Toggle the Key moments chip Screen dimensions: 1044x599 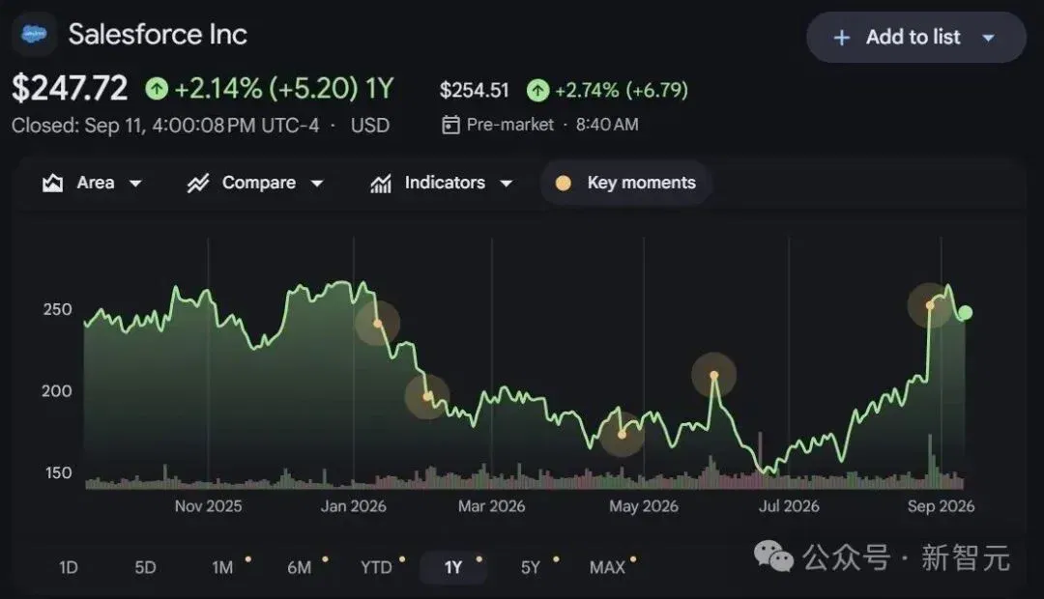625,183
